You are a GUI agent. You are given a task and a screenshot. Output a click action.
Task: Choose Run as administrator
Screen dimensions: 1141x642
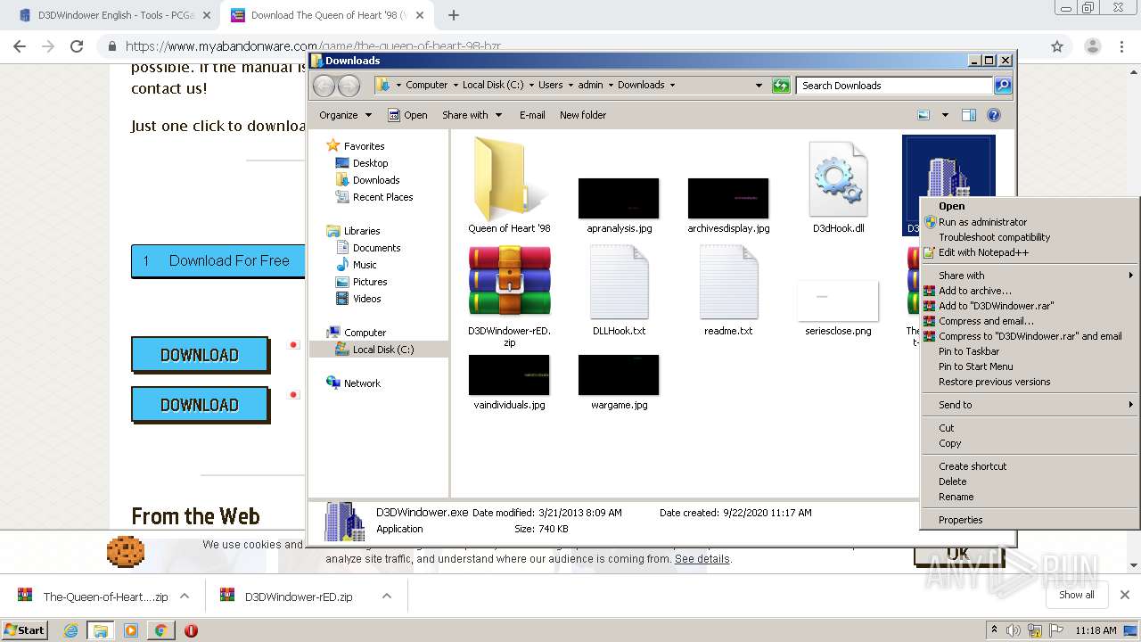1030,222
